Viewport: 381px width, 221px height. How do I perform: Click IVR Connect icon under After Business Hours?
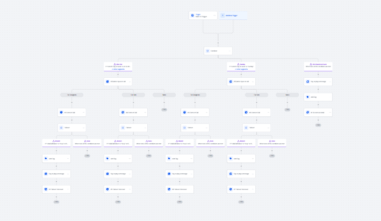pyautogui.click(x=307, y=112)
